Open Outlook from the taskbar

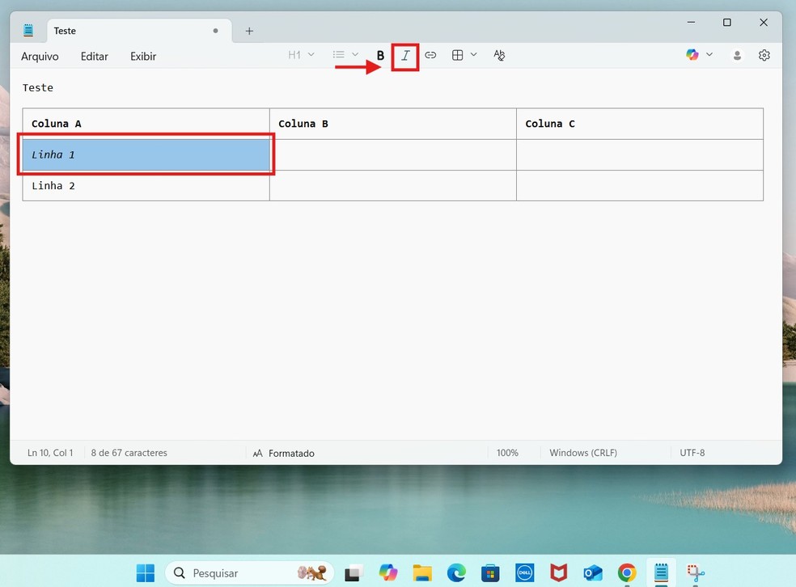click(x=592, y=573)
